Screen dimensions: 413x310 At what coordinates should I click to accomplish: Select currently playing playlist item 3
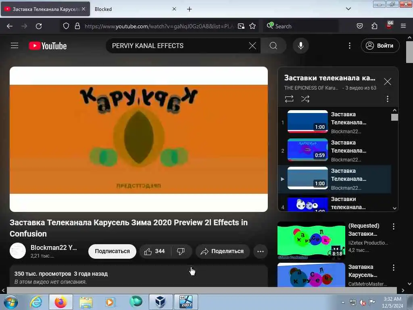[x=334, y=179]
